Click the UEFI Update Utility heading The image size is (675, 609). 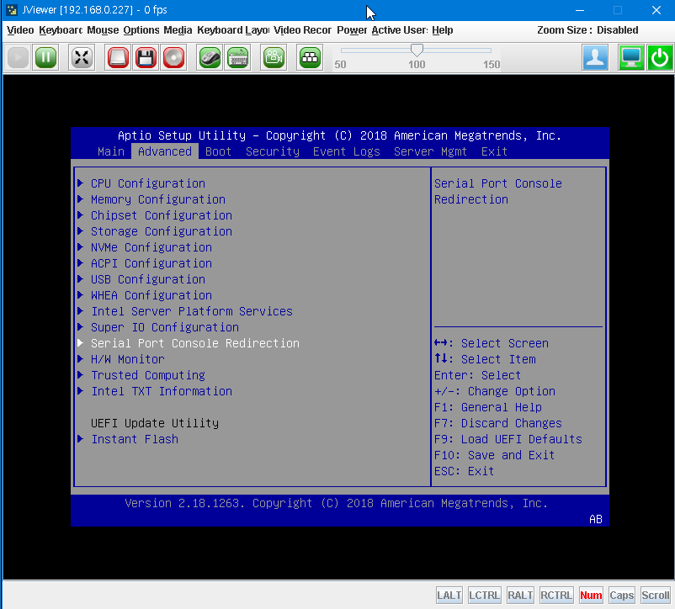tap(155, 423)
